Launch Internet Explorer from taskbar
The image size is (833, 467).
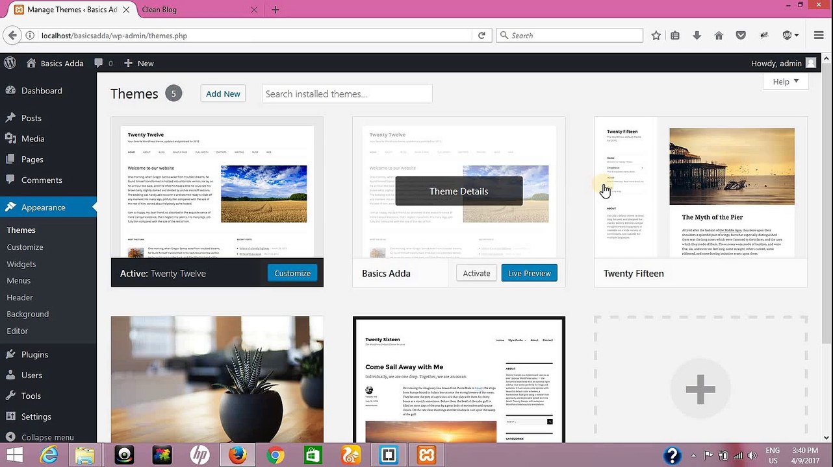point(49,455)
